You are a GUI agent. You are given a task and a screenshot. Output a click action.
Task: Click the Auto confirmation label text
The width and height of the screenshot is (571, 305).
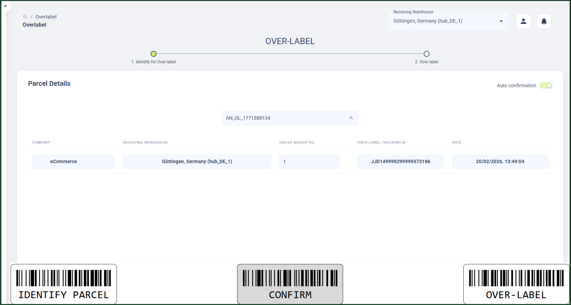(x=516, y=85)
